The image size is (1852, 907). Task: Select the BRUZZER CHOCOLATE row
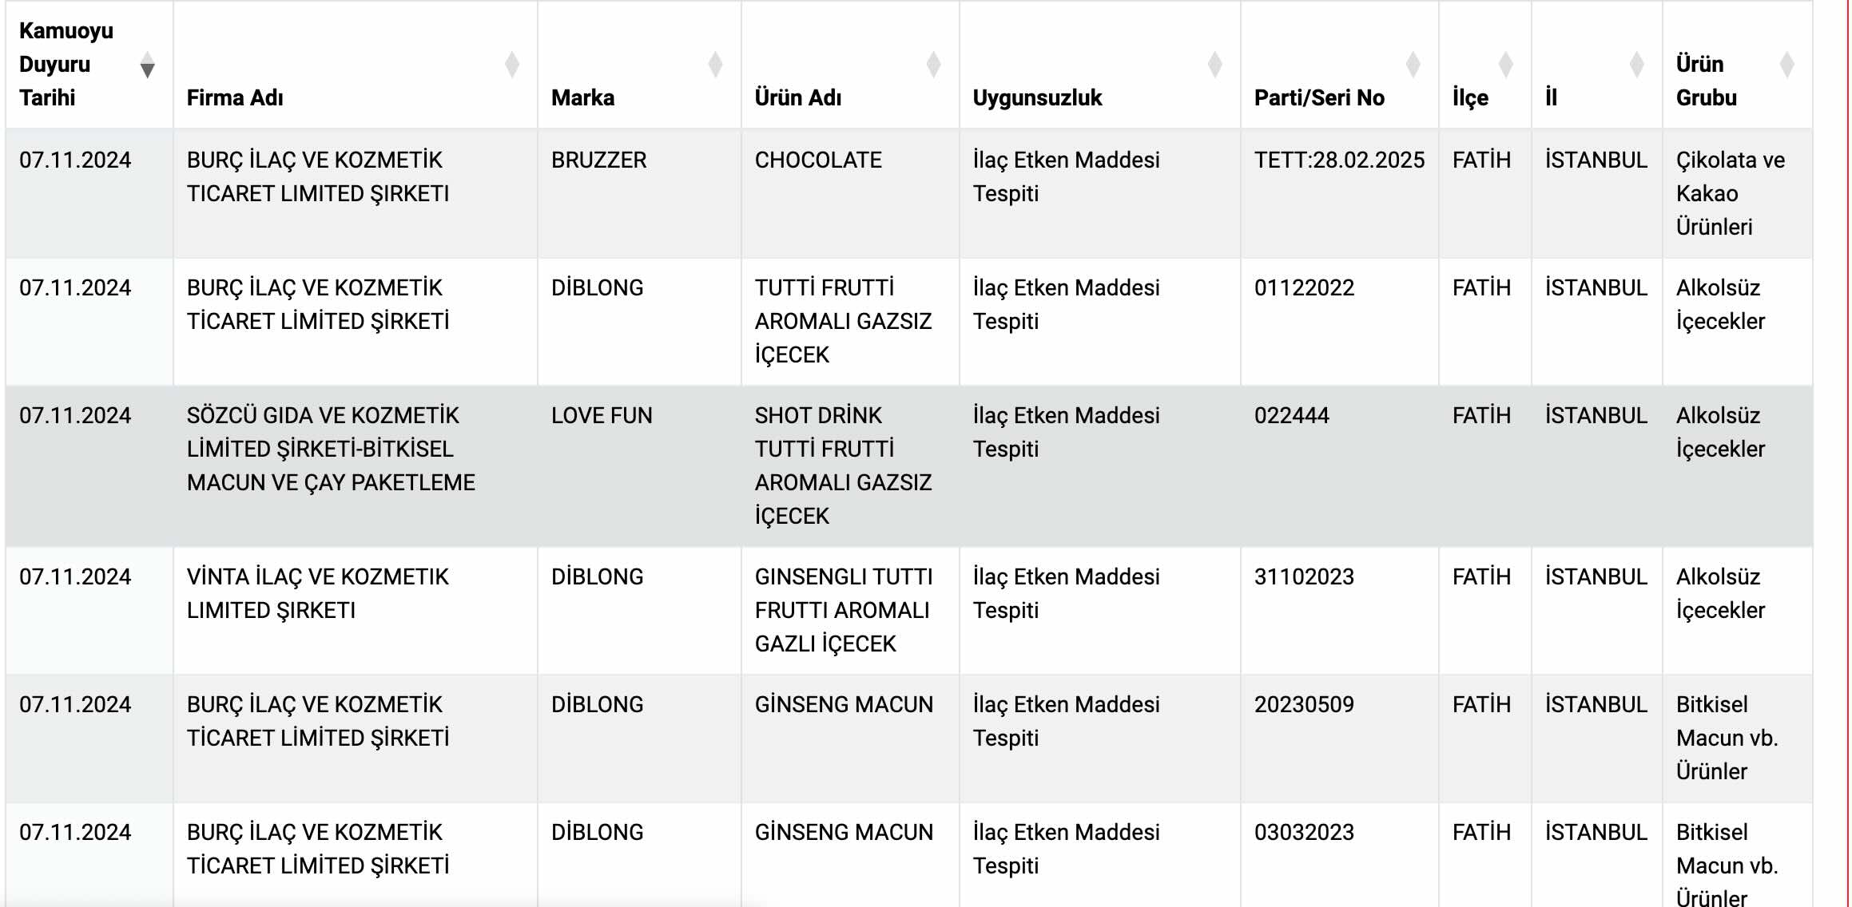(x=909, y=193)
